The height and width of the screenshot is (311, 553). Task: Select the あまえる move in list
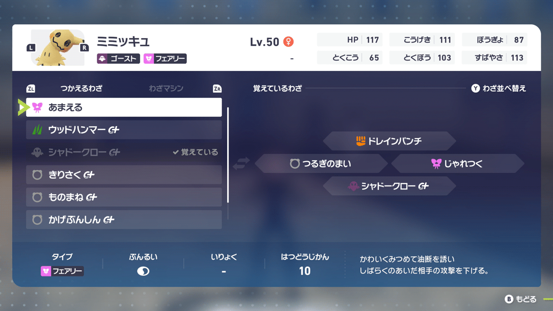124,108
